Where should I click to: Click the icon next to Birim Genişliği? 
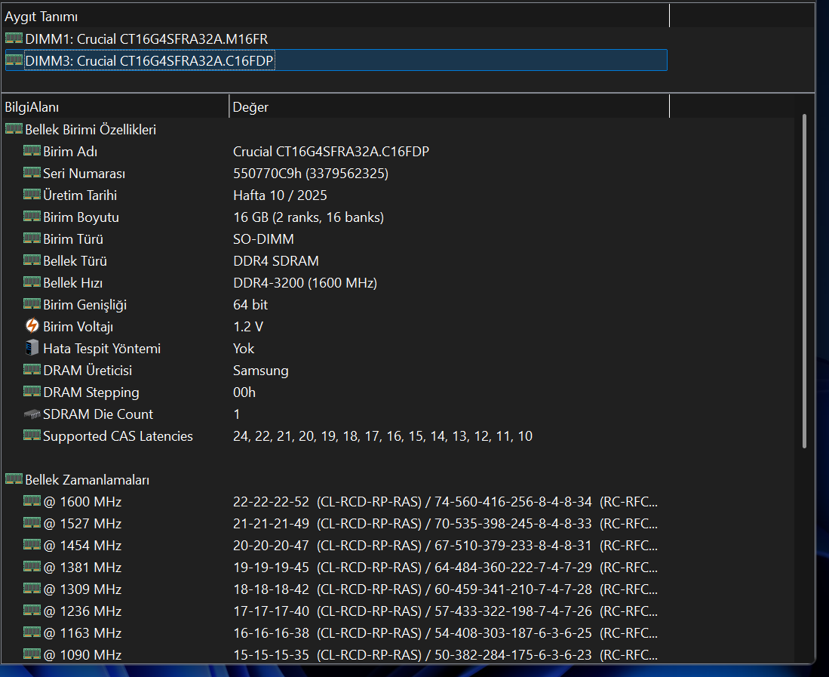click(x=32, y=303)
